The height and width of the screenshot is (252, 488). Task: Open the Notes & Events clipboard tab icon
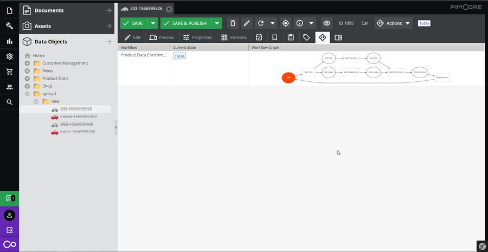click(291, 37)
